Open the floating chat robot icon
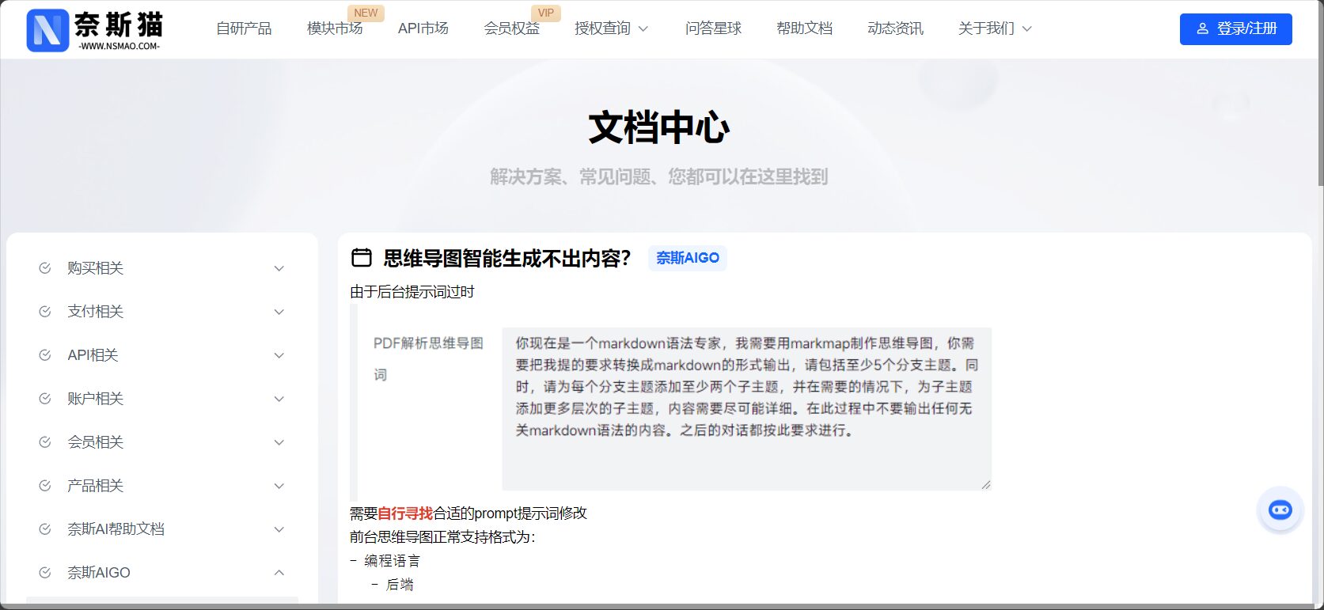The height and width of the screenshot is (610, 1324). pyautogui.click(x=1280, y=510)
